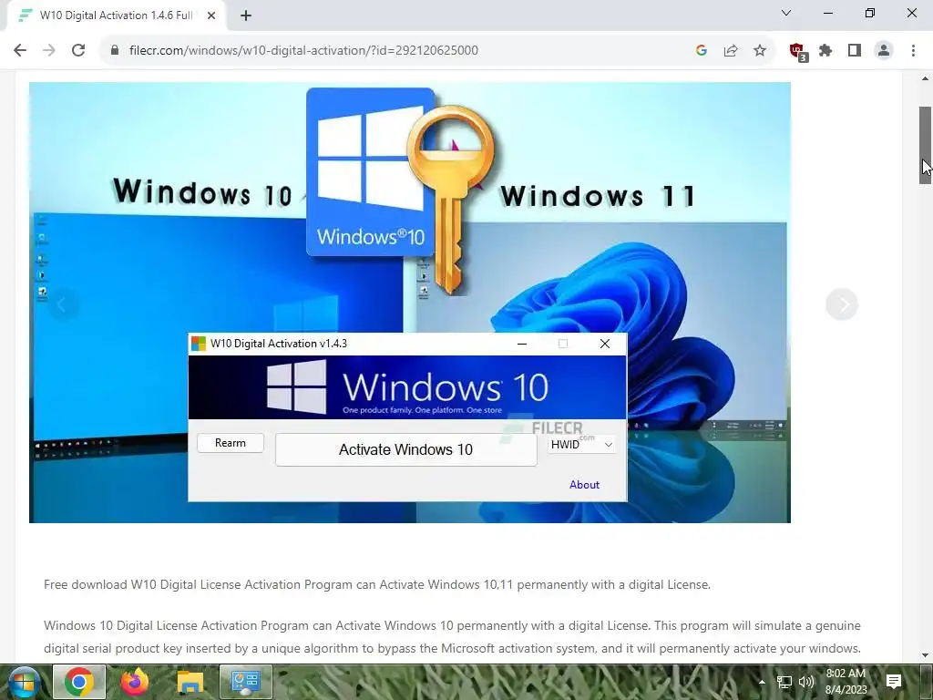
Task: Open Chrome from the taskbar
Action: click(x=79, y=682)
